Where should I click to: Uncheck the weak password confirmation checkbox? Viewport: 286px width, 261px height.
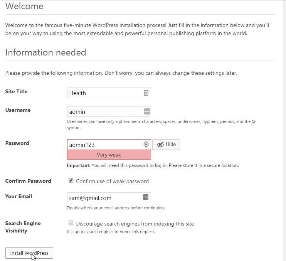[x=71, y=180]
